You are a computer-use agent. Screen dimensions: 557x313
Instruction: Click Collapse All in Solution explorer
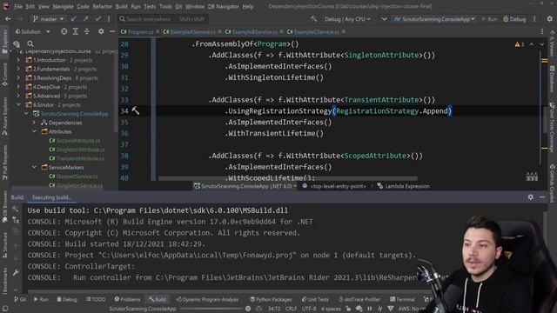coord(87,31)
